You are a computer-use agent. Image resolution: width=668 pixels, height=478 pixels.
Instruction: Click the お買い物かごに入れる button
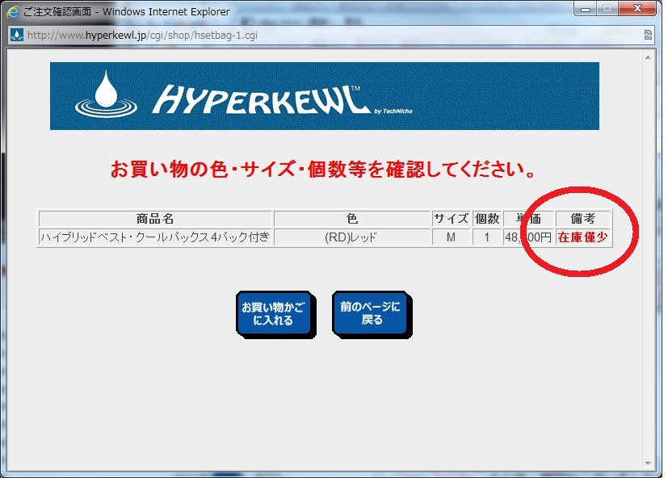(x=275, y=314)
